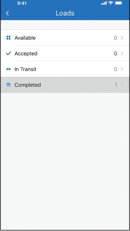Expand Available loads with its chevron
Screen dimensions: 130x231
[x=122, y=38]
